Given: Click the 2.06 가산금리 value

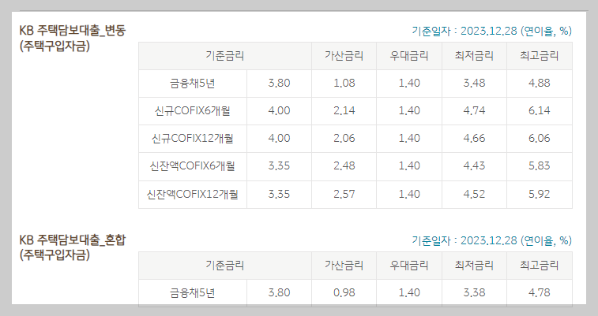Looking at the screenshot, I should coord(344,138).
